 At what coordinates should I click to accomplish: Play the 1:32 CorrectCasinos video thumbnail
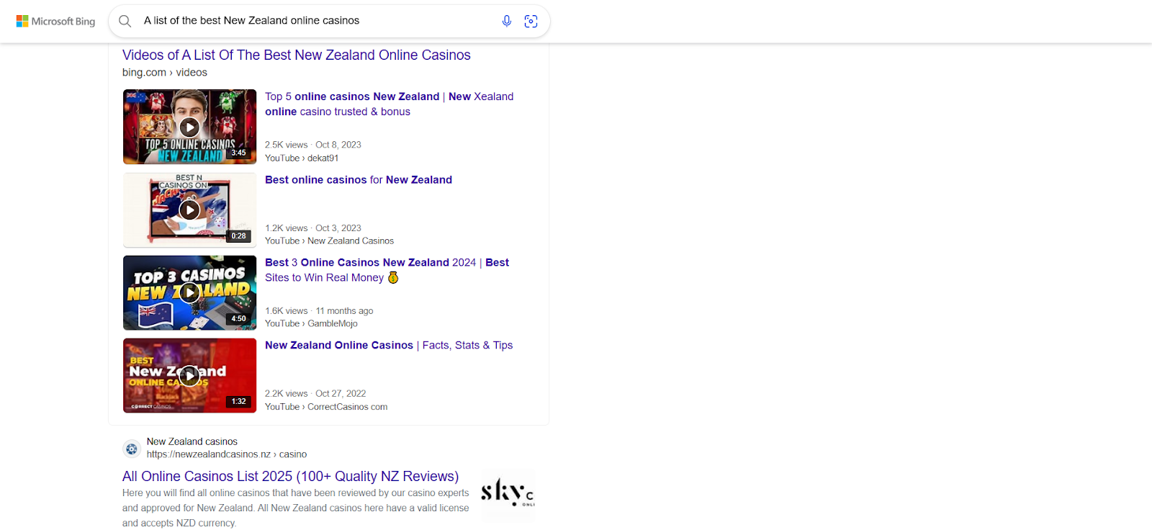[x=189, y=375]
